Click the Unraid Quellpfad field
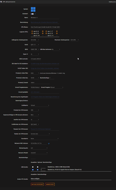 45,92
